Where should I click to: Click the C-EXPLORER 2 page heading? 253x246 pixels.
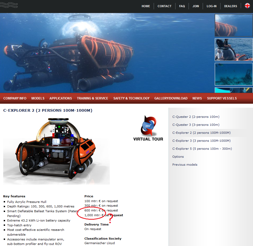pyautogui.click(x=48, y=111)
